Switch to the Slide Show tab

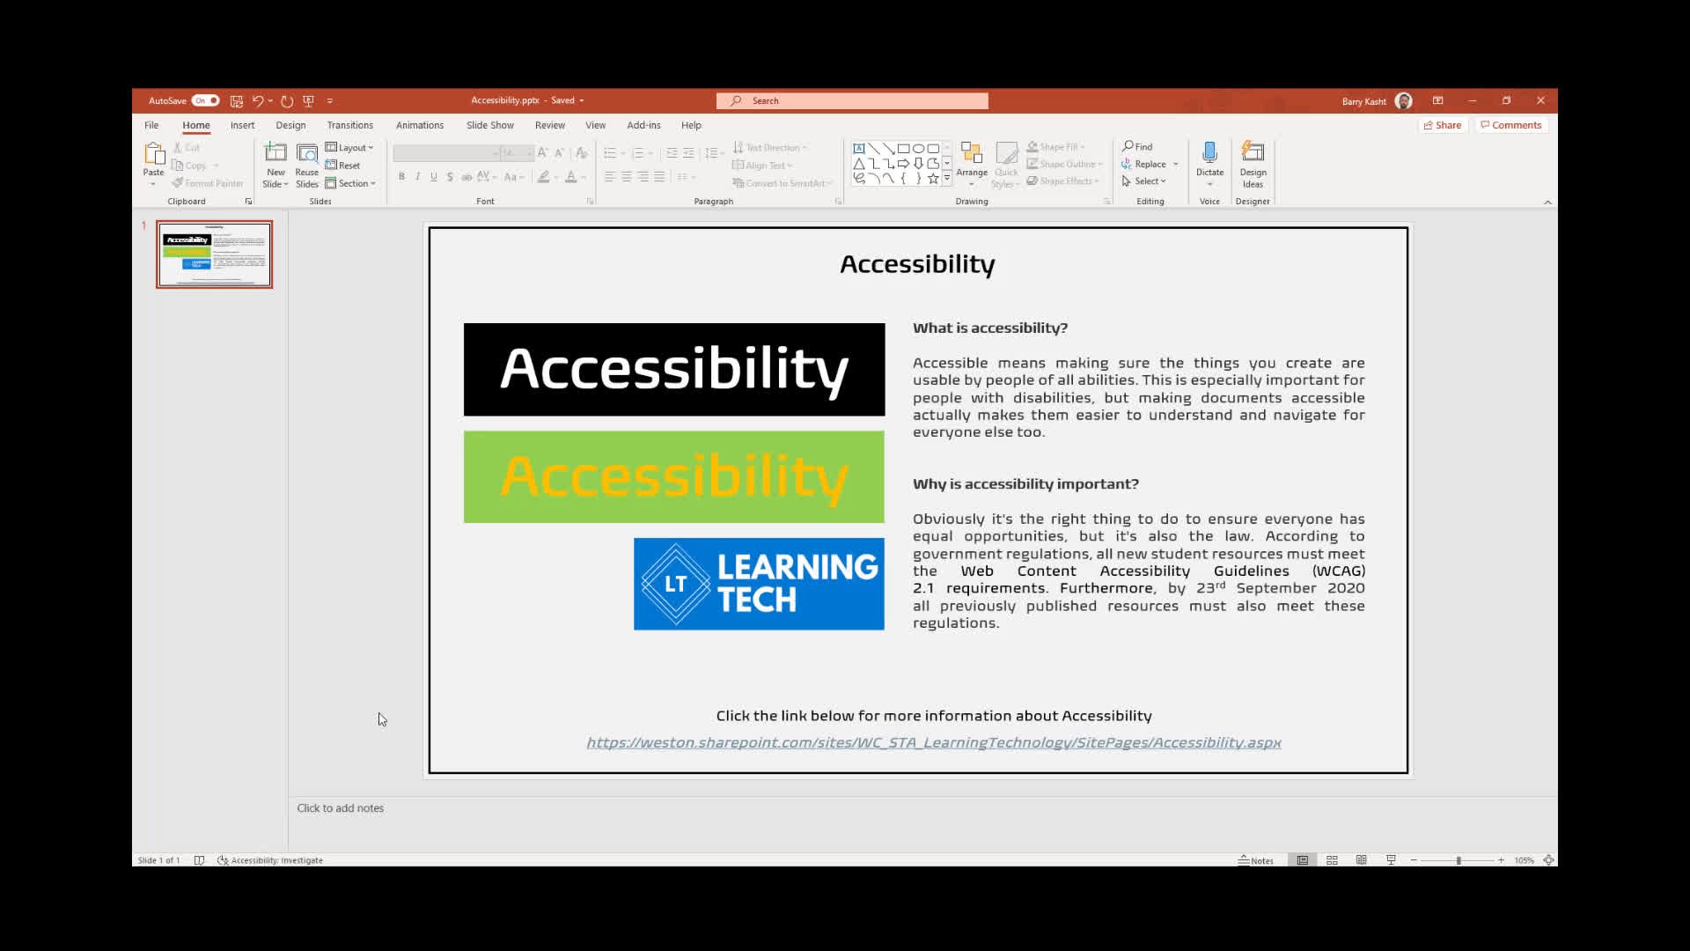pos(489,125)
